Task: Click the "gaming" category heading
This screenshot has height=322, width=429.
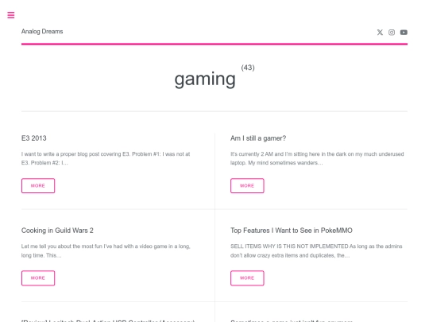Action: [205, 80]
